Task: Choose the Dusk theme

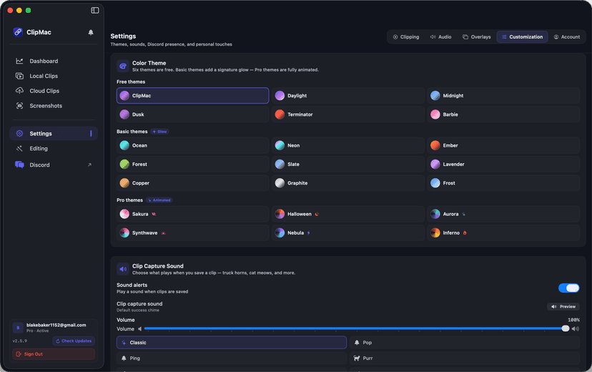Action: pyautogui.click(x=192, y=114)
